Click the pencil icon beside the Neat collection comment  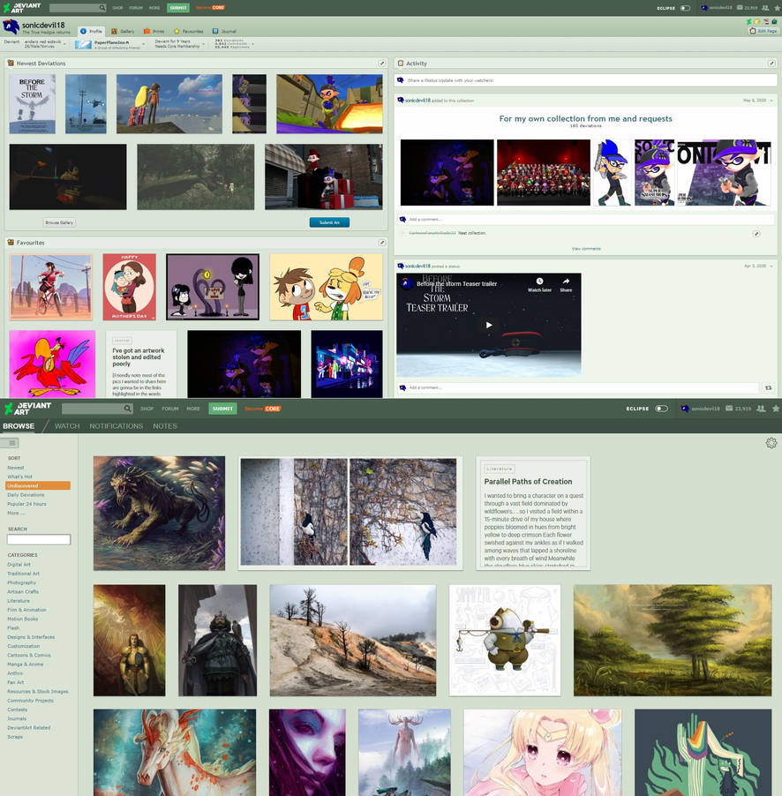tap(756, 234)
